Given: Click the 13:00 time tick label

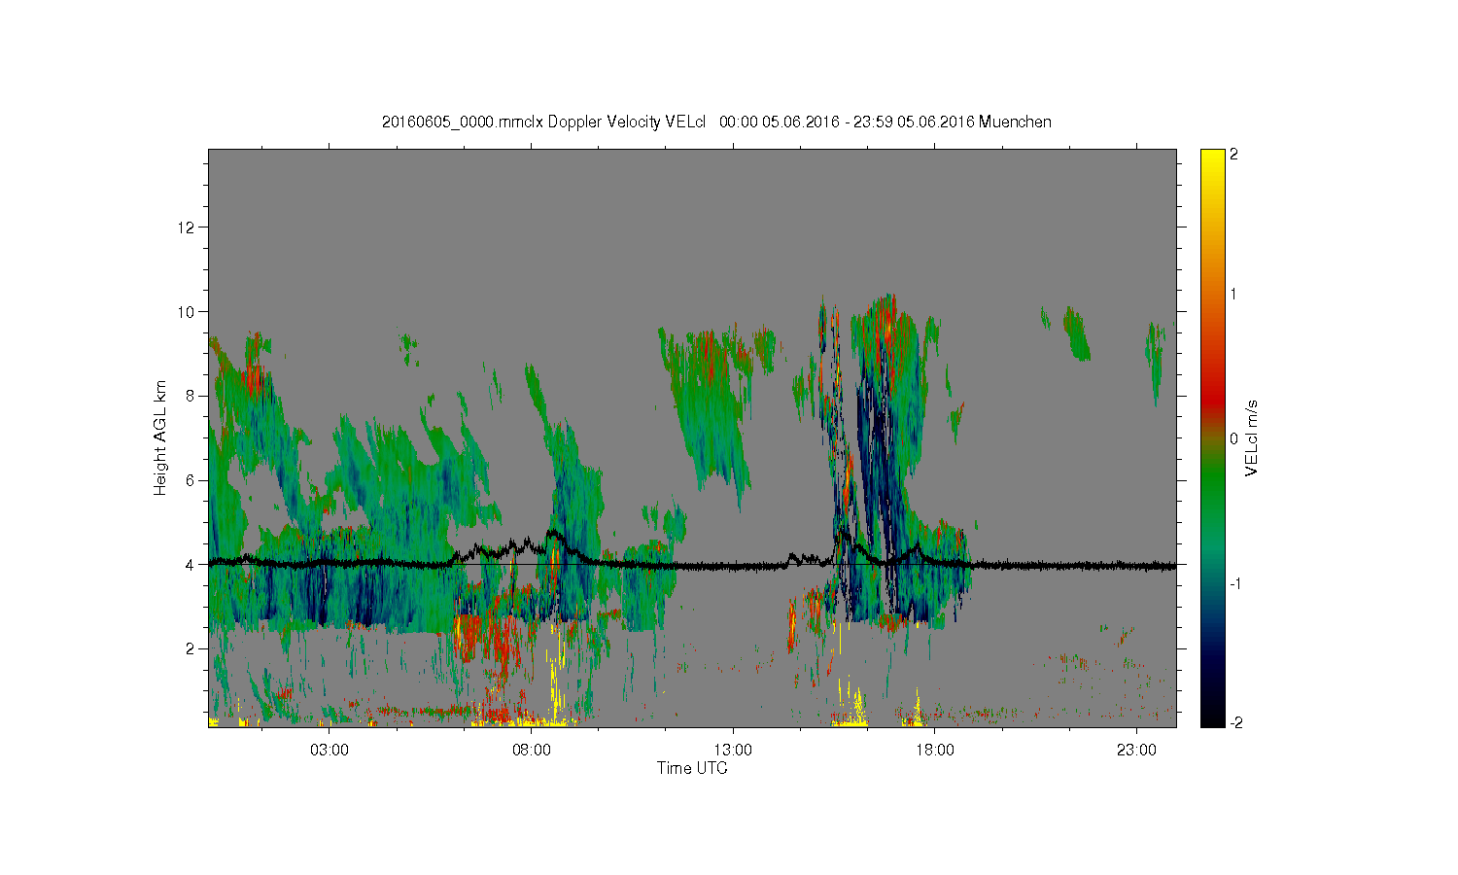Looking at the screenshot, I should click(732, 751).
